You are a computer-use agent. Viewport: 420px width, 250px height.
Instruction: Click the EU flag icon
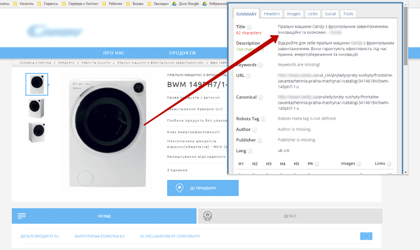(366, 236)
